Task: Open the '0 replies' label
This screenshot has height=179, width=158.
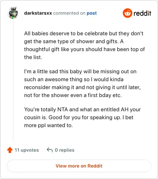Action: 64,150
